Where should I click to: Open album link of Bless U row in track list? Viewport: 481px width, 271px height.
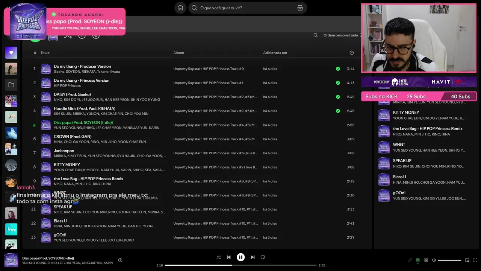216,223
